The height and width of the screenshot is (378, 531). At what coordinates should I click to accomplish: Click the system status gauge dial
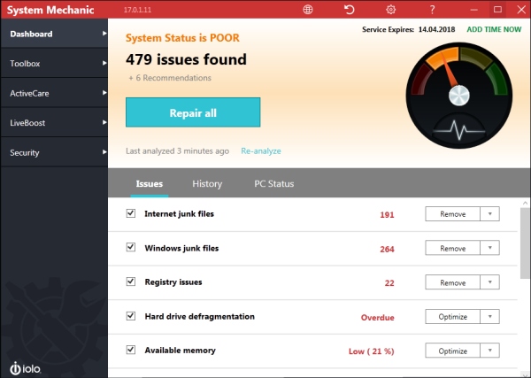pyautogui.click(x=457, y=84)
